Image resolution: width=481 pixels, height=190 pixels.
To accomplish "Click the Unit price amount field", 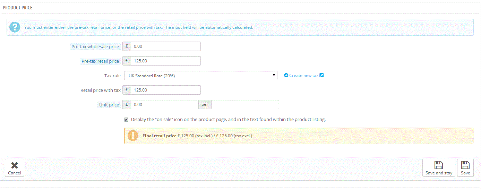I will pos(164,105).
